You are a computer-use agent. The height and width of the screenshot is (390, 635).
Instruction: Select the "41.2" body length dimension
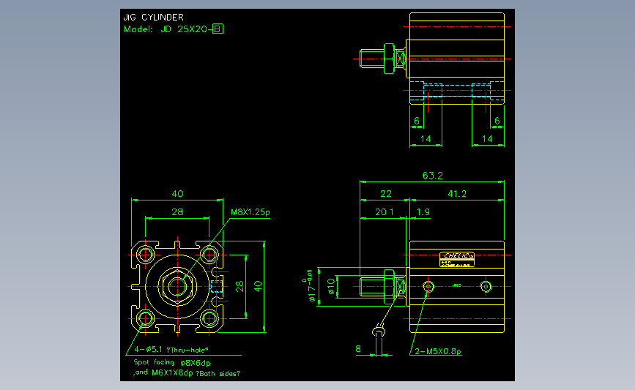457,194
